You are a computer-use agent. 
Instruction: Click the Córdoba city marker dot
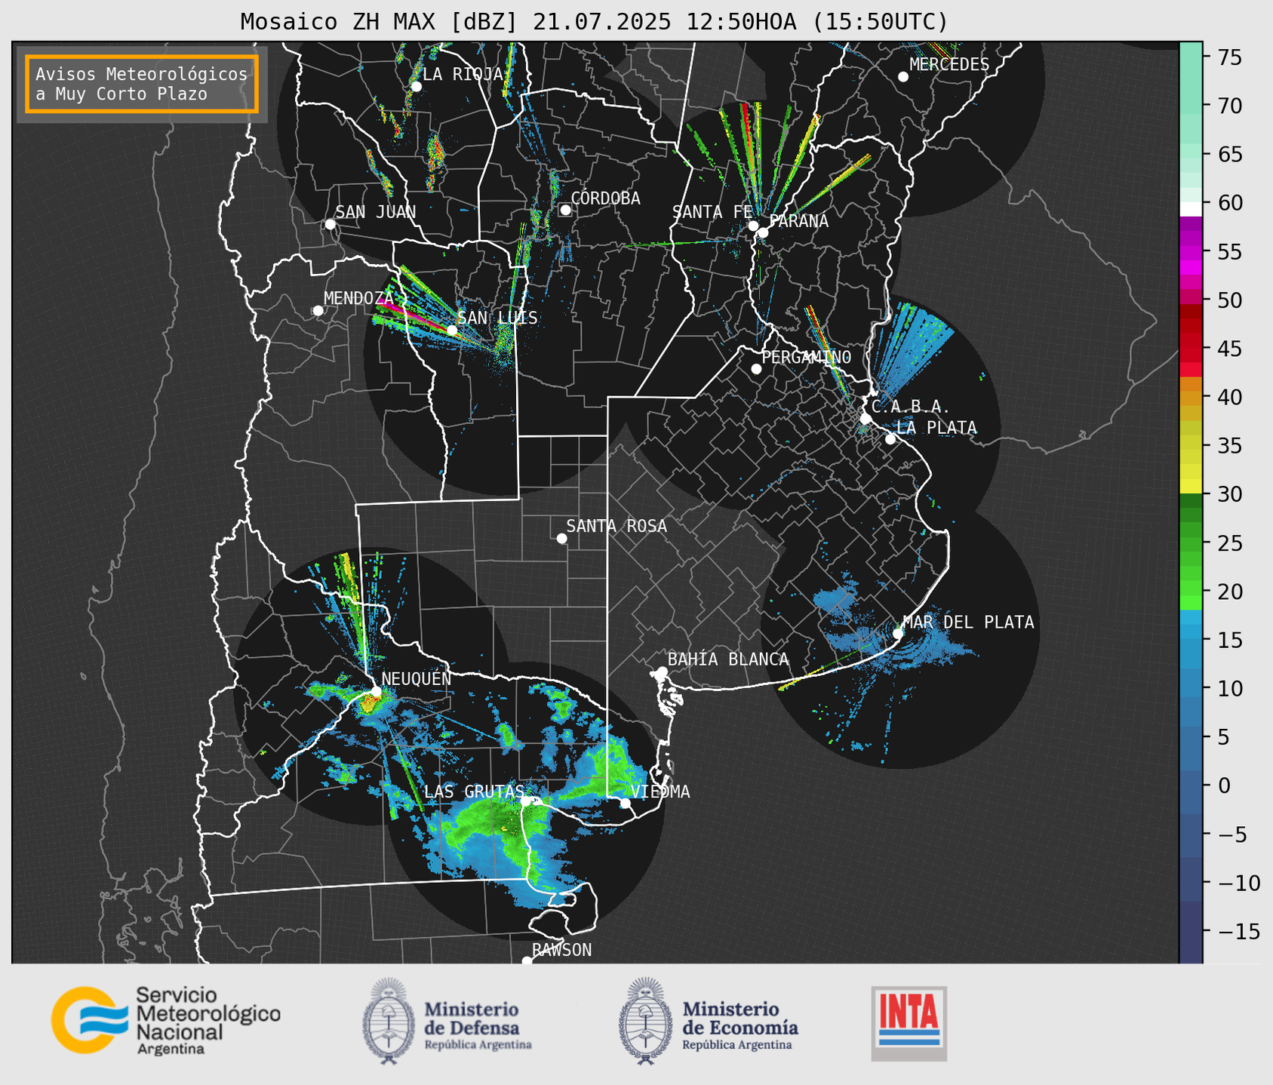565,210
